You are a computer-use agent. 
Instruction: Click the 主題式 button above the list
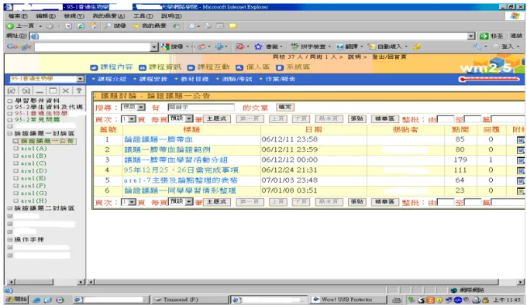pos(217,118)
